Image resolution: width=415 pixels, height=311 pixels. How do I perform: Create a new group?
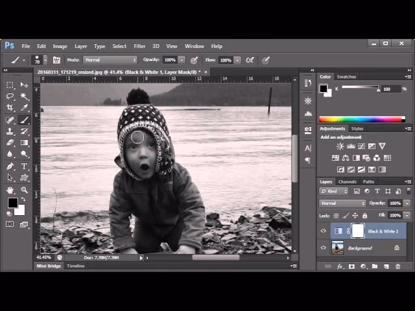[x=375, y=266]
